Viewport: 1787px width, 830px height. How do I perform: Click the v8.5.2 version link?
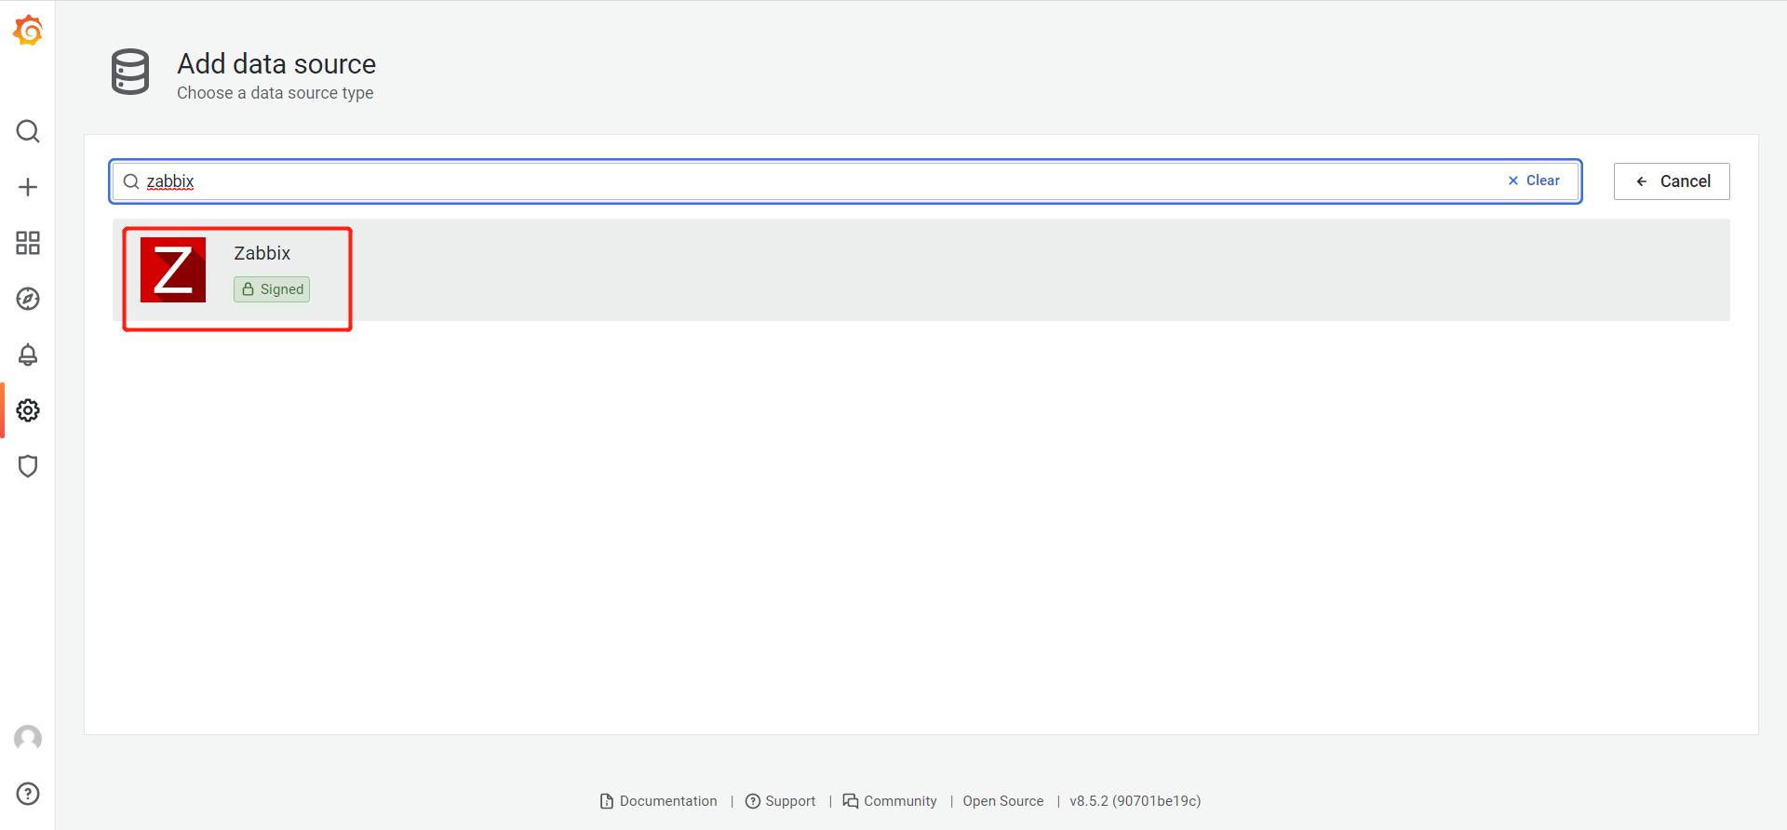[x=1135, y=801]
